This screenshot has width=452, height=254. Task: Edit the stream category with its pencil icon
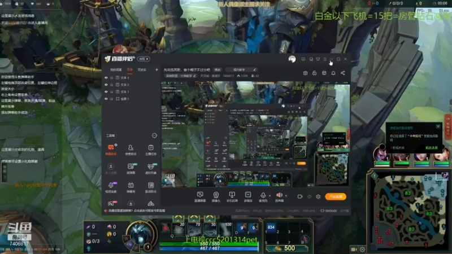(x=194, y=76)
